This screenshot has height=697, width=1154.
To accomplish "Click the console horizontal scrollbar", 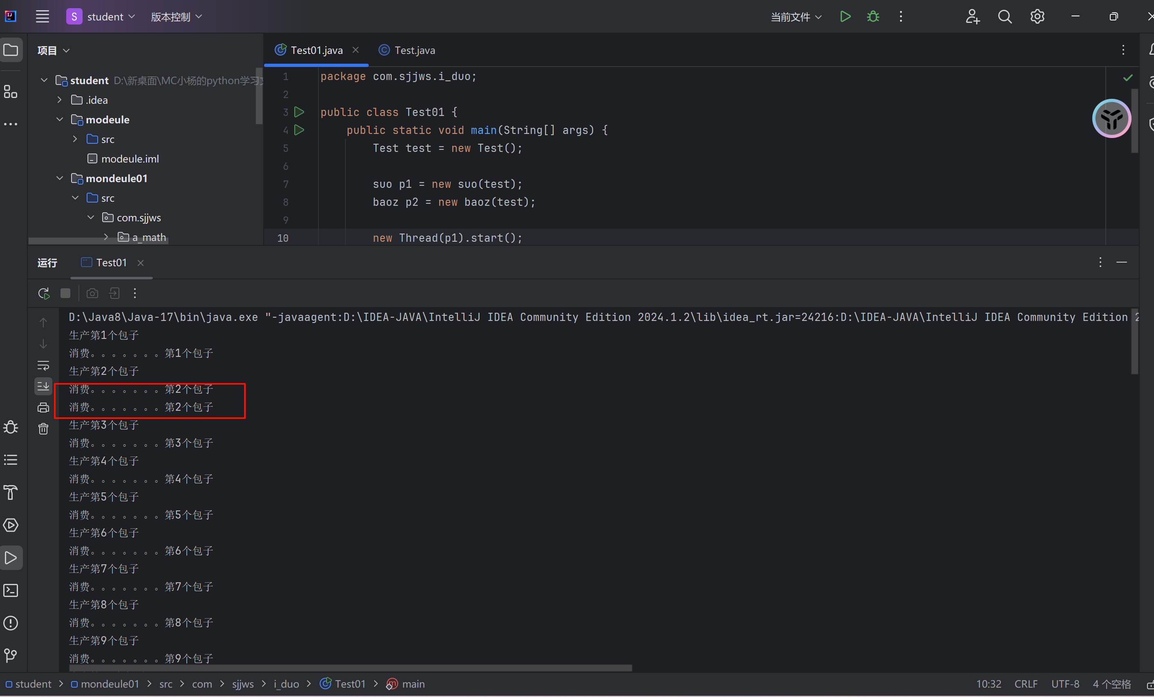I will click(x=351, y=668).
